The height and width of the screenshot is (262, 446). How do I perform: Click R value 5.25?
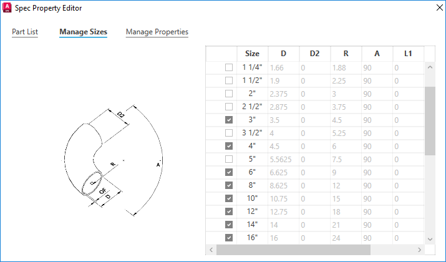point(346,133)
